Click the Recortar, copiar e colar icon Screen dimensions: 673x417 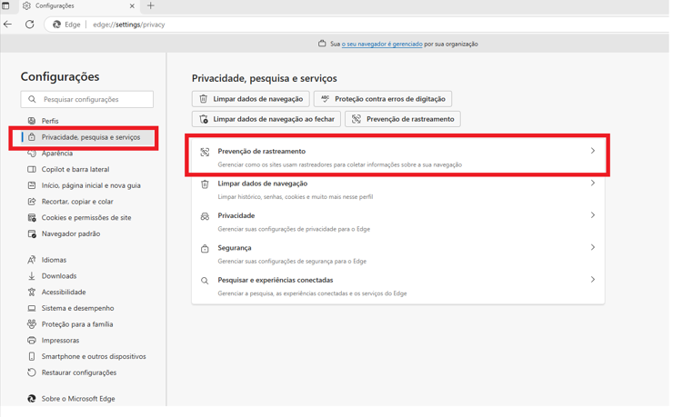32,202
